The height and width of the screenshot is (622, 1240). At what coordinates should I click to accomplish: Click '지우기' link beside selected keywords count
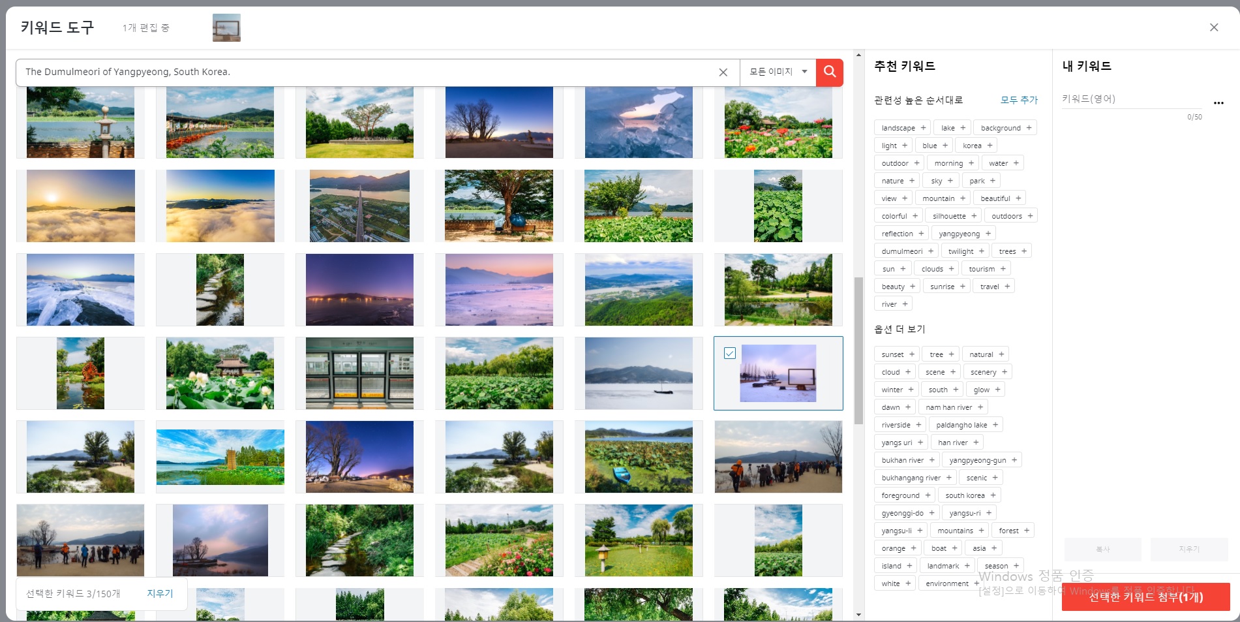click(160, 593)
